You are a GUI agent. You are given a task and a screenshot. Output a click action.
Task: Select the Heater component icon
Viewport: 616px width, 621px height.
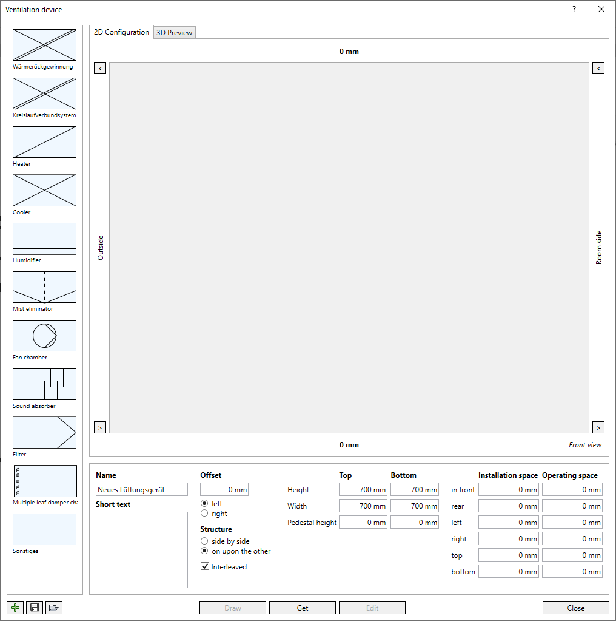pyautogui.click(x=44, y=142)
